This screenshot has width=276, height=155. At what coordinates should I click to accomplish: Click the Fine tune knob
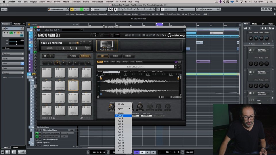[x=140, y=106]
